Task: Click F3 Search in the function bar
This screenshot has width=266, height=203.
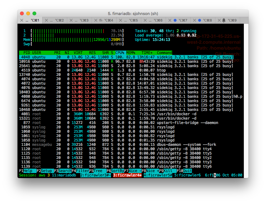Action: [x=63, y=171]
